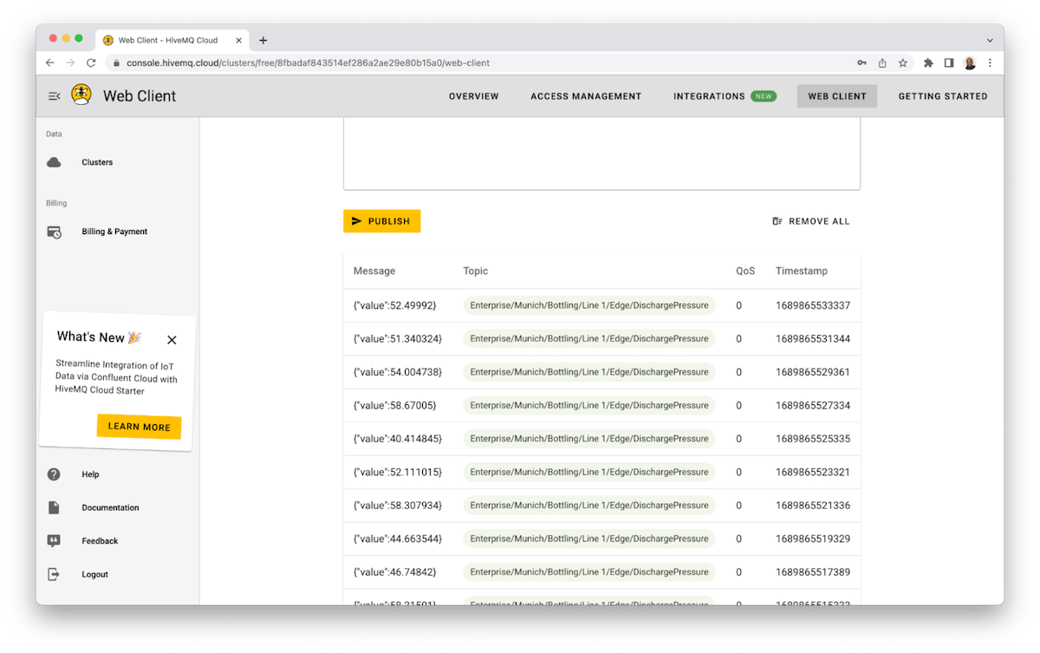Select message {"value":40.414845}
Viewport: 1040px width, 653px height.
(398, 439)
